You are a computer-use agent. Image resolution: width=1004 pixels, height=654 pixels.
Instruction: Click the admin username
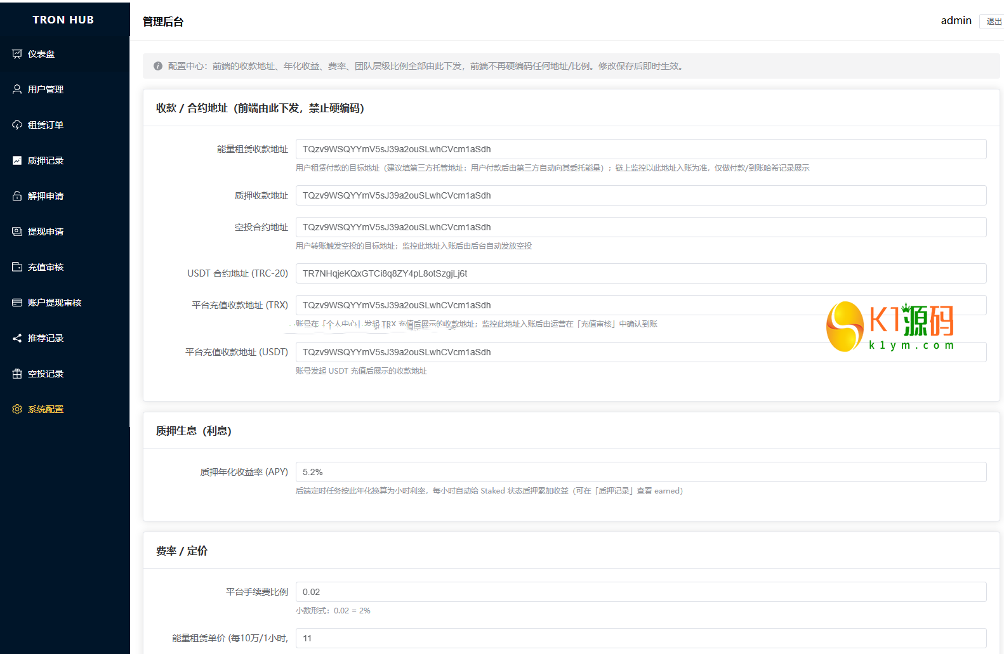pyautogui.click(x=956, y=20)
